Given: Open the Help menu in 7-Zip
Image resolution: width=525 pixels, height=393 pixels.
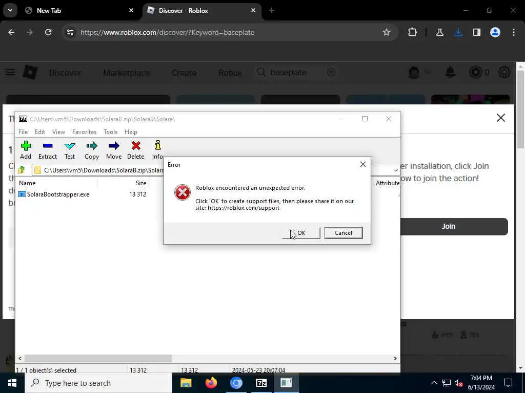Looking at the screenshot, I should (131, 132).
